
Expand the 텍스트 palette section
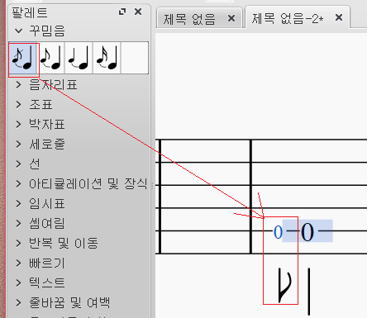18,283
